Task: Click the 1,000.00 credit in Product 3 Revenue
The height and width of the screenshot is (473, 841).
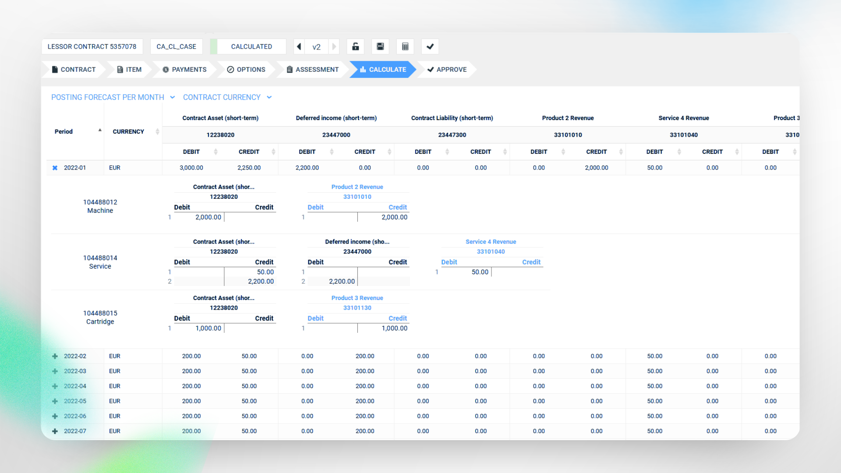Action: tap(394, 328)
